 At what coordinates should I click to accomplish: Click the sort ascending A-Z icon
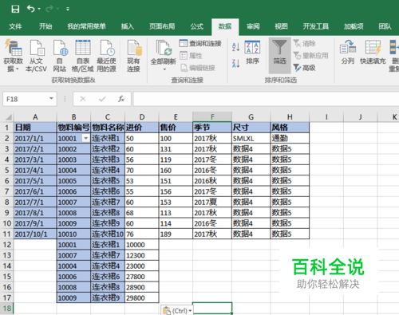(236, 47)
